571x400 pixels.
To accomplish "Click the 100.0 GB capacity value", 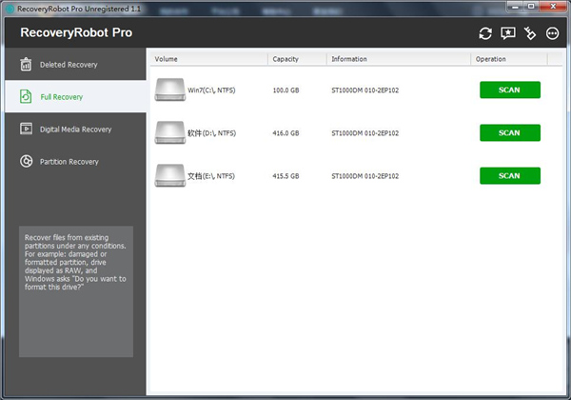I will 285,90.
